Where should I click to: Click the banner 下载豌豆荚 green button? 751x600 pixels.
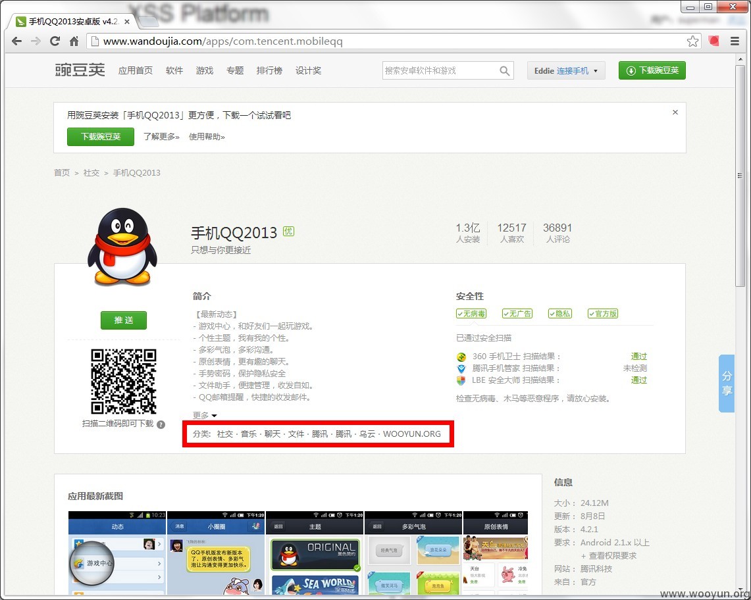(x=101, y=136)
